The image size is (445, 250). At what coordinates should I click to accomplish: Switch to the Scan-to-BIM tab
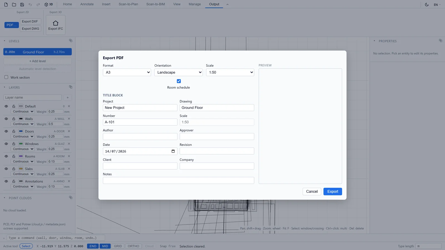(155, 4)
